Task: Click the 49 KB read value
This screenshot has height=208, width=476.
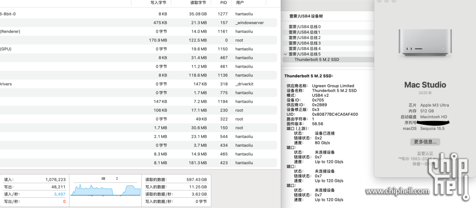Action: point(201,119)
